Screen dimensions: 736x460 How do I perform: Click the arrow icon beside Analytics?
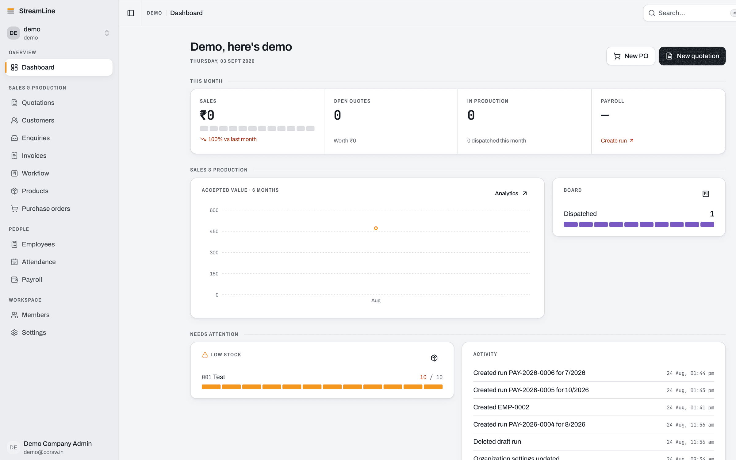click(525, 194)
